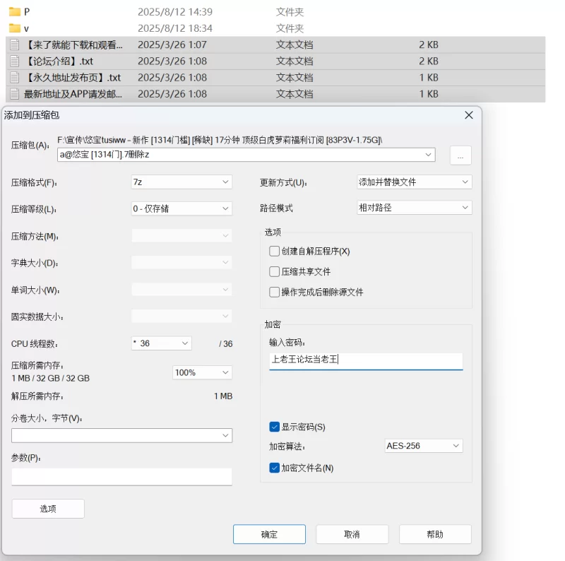
Task: Close the 添加到压缩包 dialog
Action: tap(469, 115)
